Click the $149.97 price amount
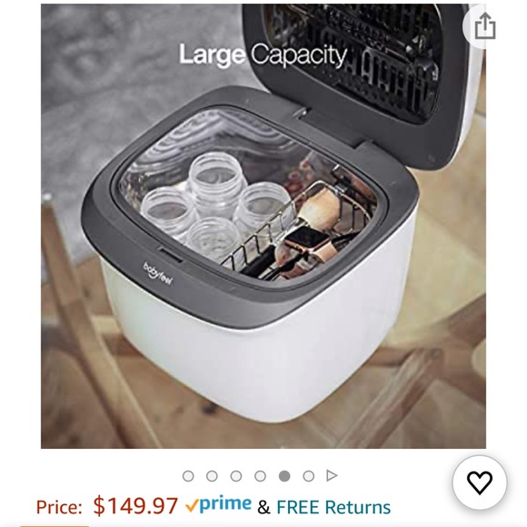The image size is (527, 527). pos(135,505)
